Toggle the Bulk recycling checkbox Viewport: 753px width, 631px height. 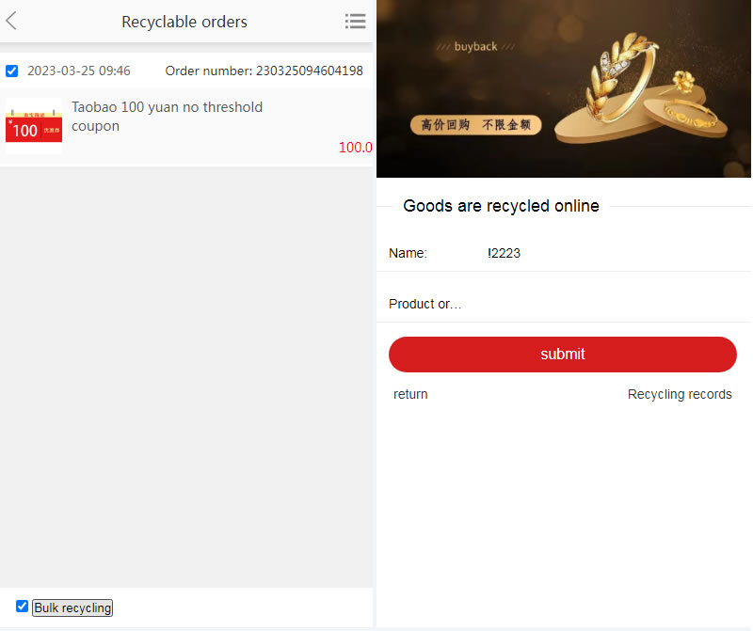point(22,606)
